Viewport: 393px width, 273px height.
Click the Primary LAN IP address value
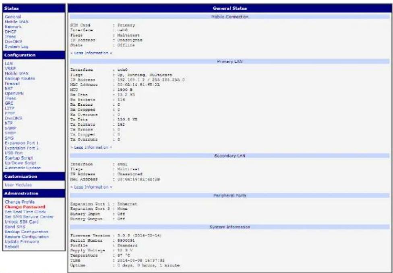(151, 80)
